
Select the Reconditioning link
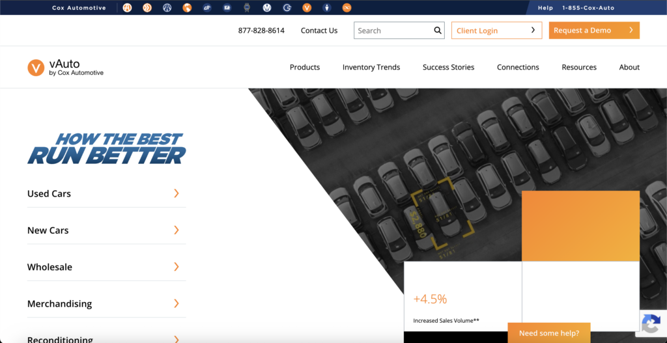click(x=60, y=340)
